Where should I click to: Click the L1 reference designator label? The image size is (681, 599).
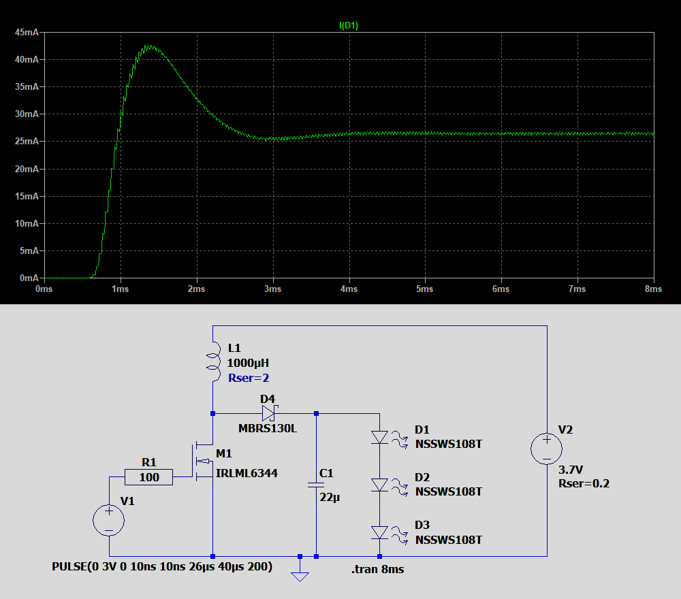coord(234,348)
